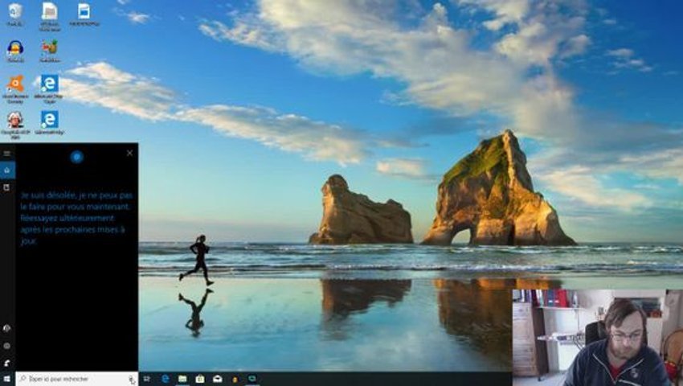This screenshot has height=386, width=683.
Task: Go to Cortana Home in sidebar
Action: coord(7,170)
